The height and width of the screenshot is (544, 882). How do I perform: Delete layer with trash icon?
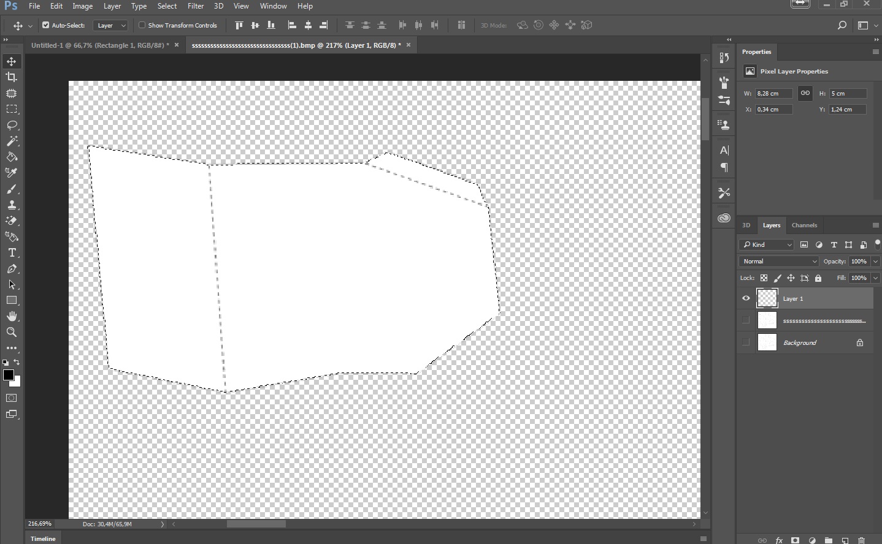coord(862,540)
